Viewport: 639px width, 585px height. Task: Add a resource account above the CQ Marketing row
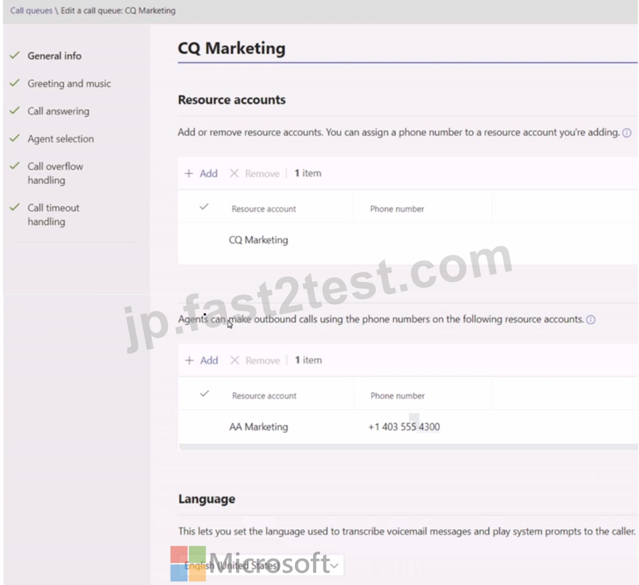tap(201, 173)
